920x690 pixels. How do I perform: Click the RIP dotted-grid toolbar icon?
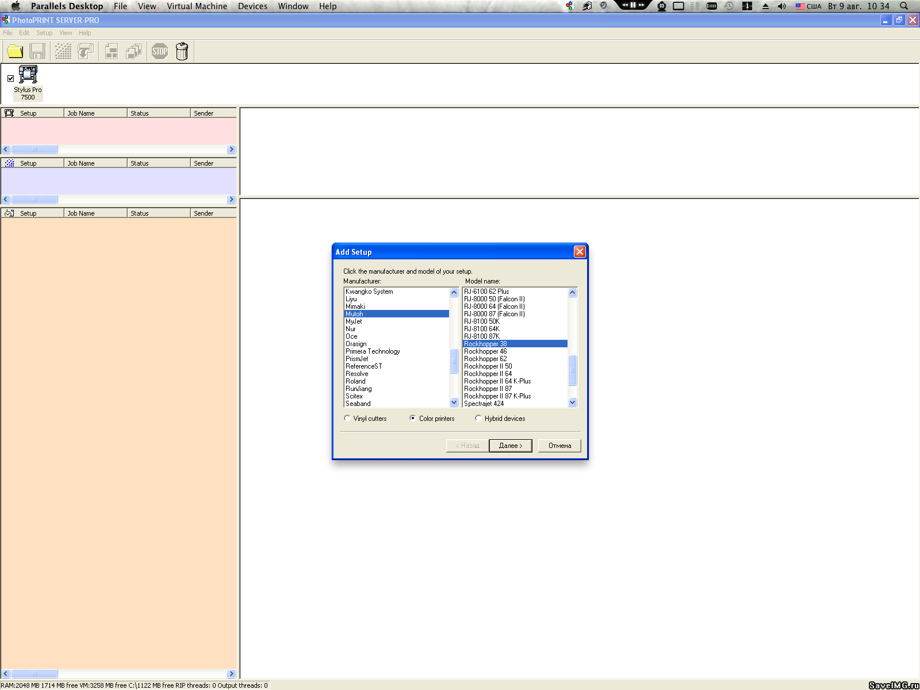[x=63, y=52]
